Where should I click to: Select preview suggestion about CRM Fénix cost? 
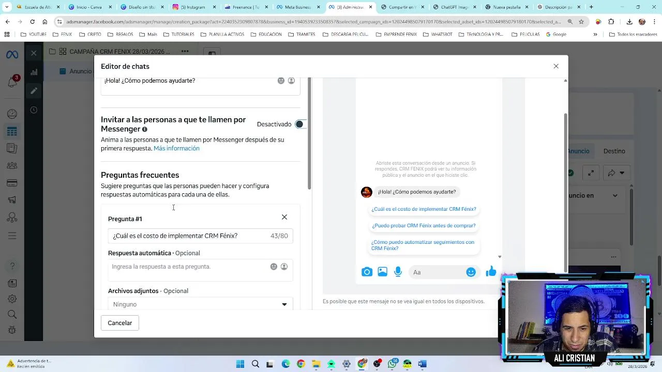pos(424,209)
